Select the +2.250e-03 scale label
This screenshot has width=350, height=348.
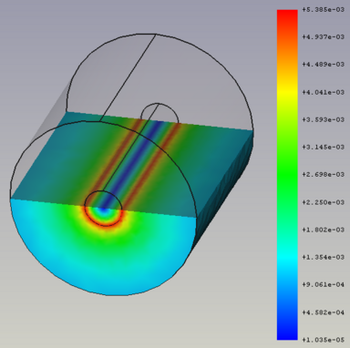click(324, 202)
